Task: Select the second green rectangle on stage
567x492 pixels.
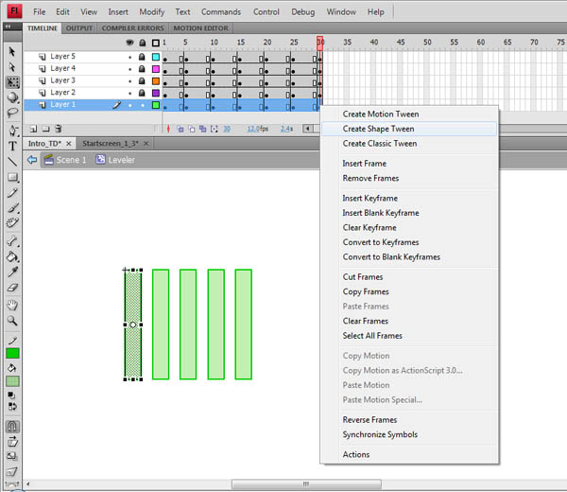Action: pos(161,325)
